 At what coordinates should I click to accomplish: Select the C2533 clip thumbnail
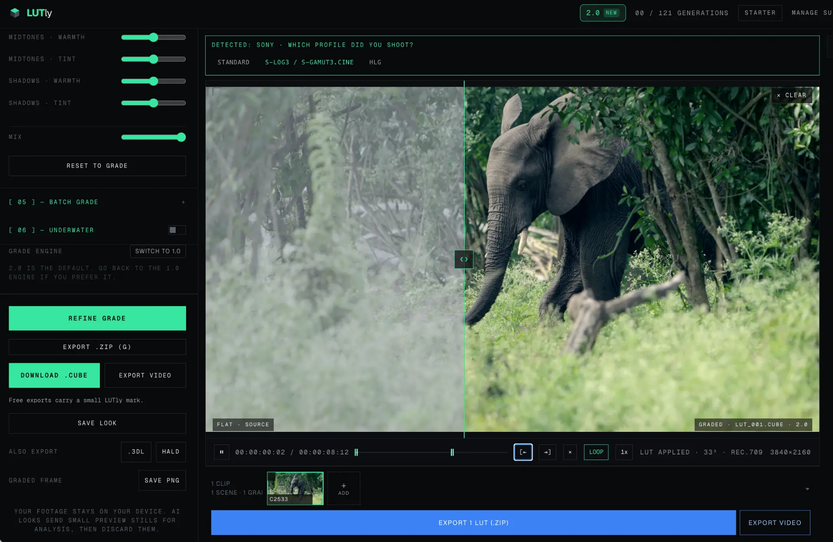(x=295, y=489)
